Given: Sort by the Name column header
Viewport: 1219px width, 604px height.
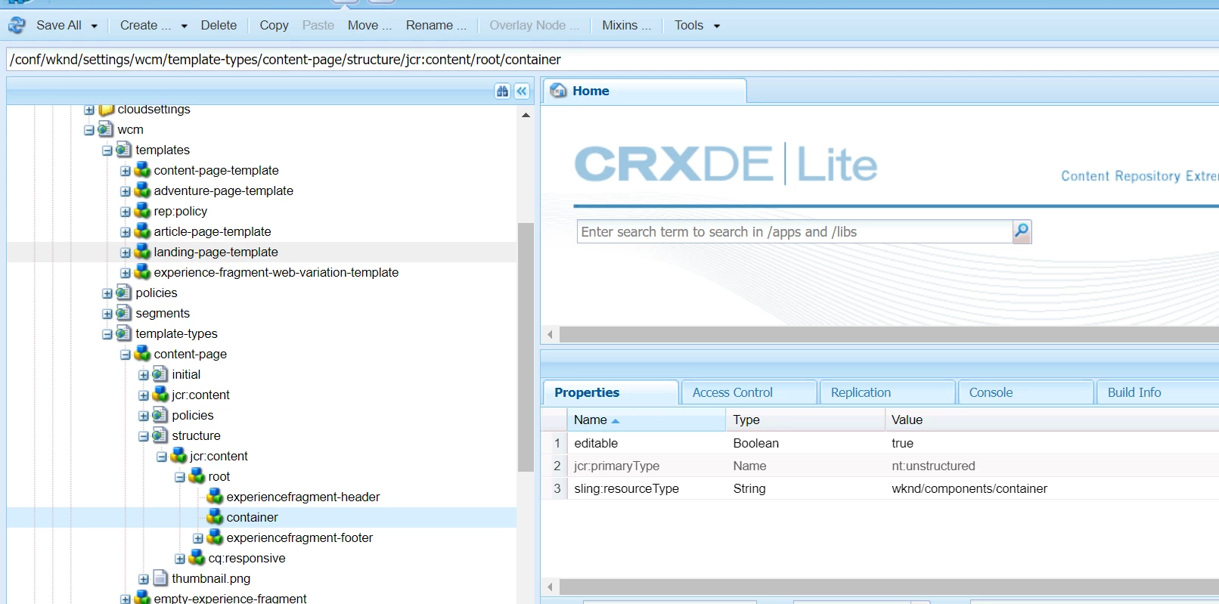Looking at the screenshot, I should click(x=646, y=420).
